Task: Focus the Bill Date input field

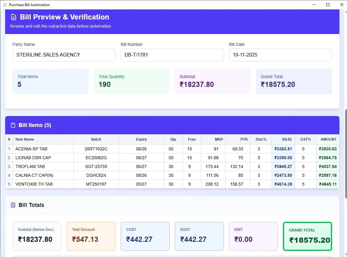Action: tap(280, 55)
